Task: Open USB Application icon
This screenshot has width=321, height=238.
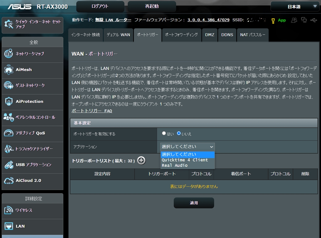Action: tap(8, 165)
